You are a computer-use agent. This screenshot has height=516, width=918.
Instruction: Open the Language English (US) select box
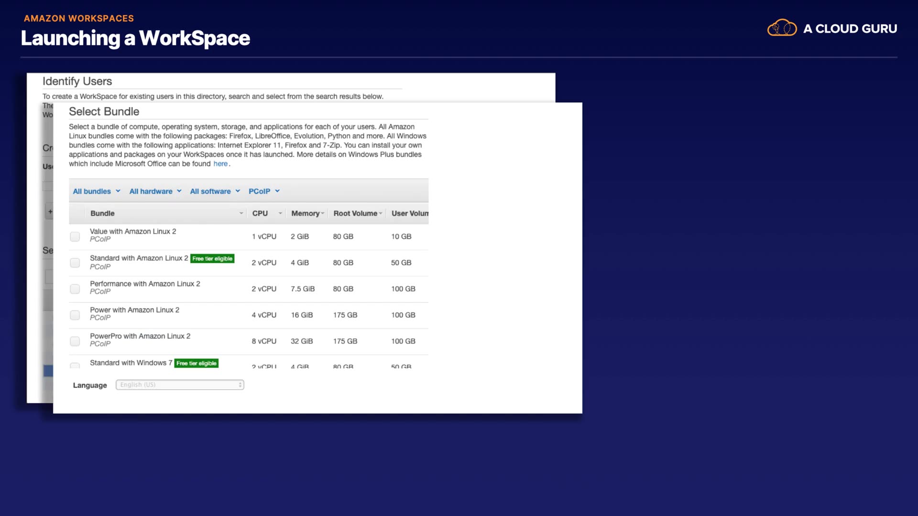point(180,385)
